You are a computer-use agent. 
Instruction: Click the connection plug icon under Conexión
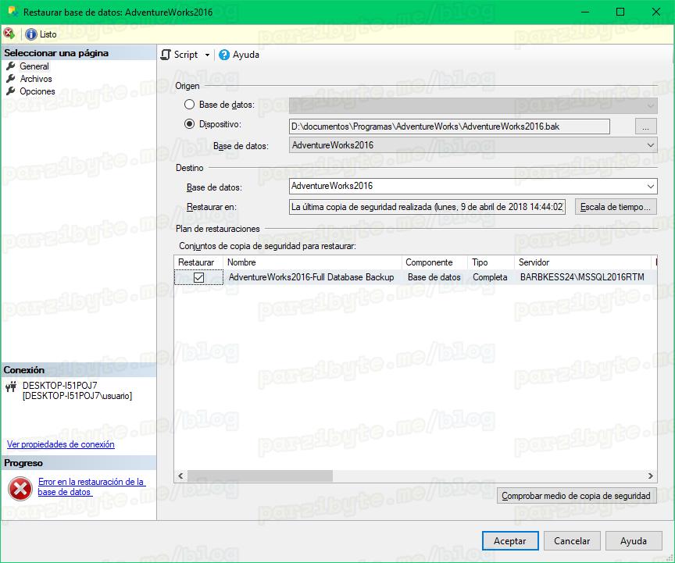[x=11, y=386]
